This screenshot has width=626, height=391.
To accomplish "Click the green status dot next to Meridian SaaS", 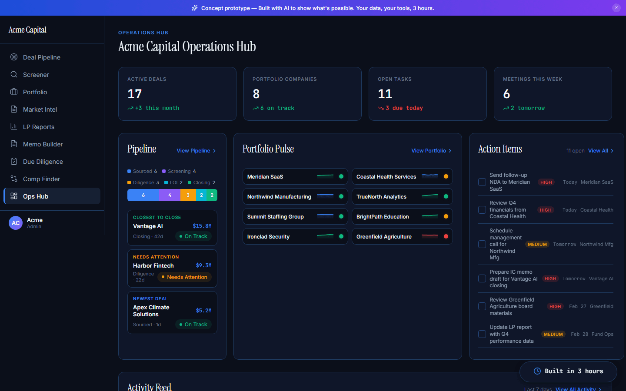I will [x=341, y=176].
